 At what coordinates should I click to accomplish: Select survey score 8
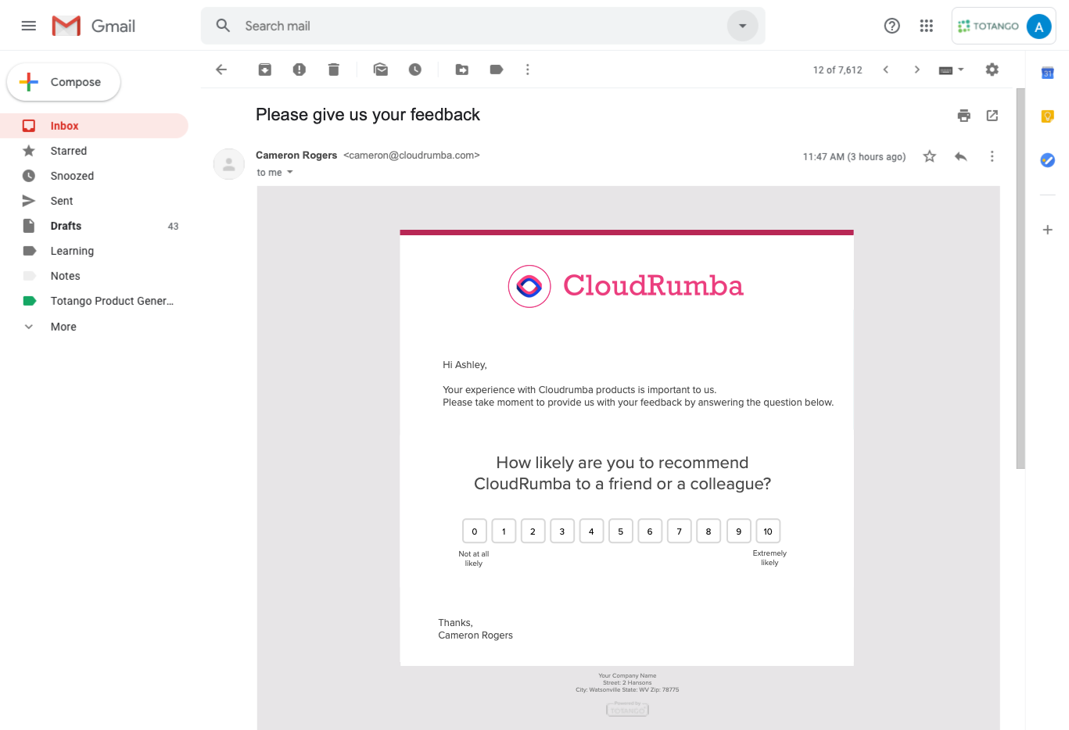[x=708, y=531]
